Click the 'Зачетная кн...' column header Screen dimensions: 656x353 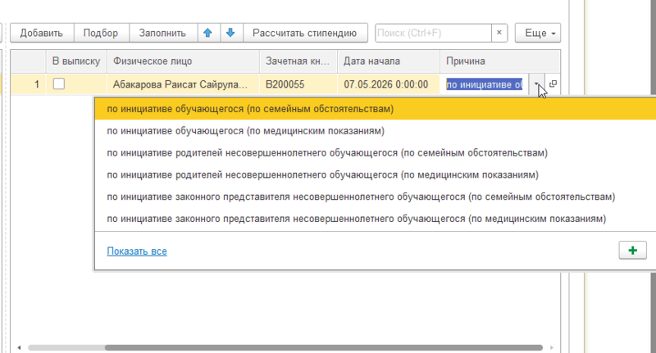pyautogui.click(x=298, y=61)
